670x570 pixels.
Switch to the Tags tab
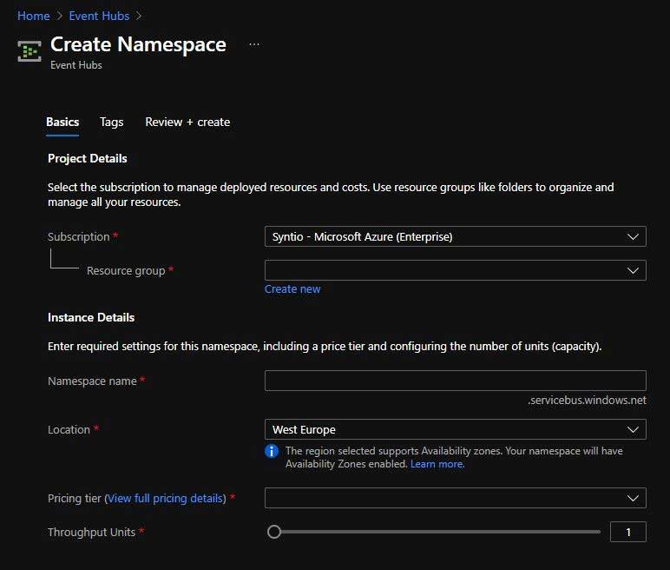tap(112, 122)
